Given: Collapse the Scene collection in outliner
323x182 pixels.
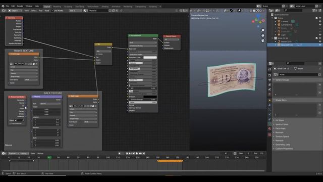Looking at the screenshot, I should pyautogui.click(x=273, y=18).
